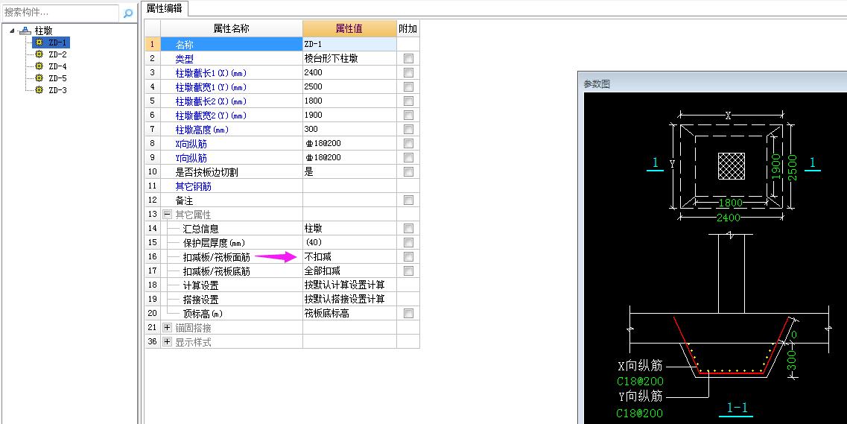Select the Y向纵筋 value cell
This screenshot has width=847, height=424.
[x=349, y=158]
